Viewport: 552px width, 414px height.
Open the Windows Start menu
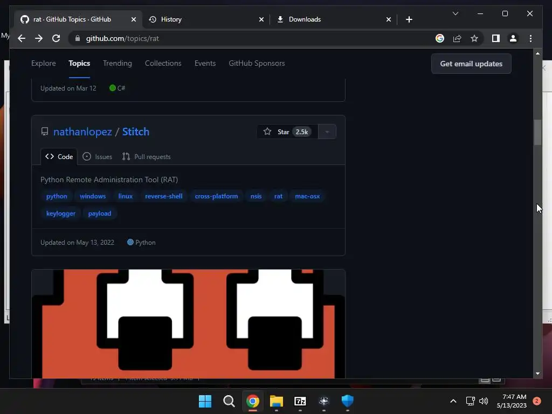205,401
